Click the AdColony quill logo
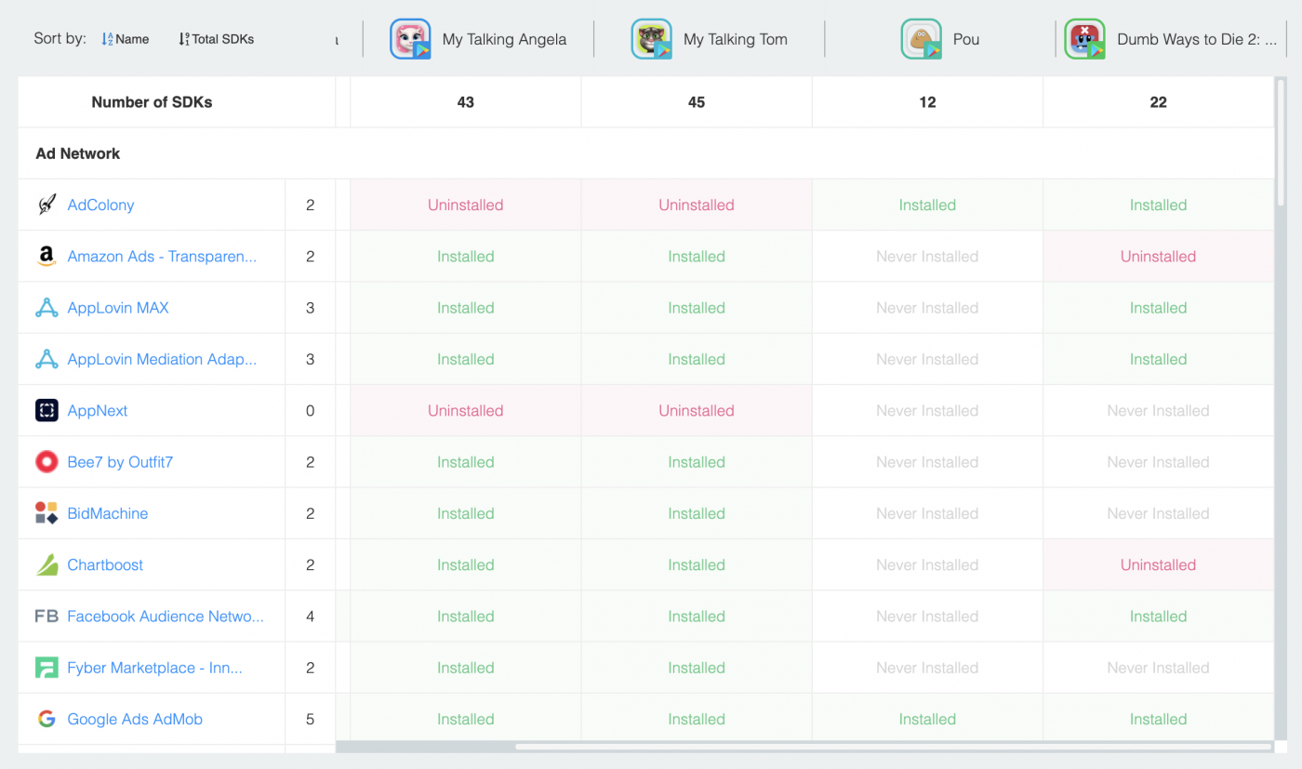The height and width of the screenshot is (769, 1302). (x=46, y=204)
